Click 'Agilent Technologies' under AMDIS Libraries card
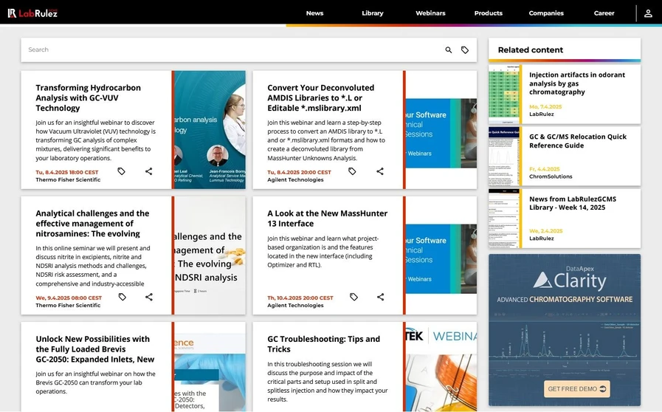 point(295,179)
